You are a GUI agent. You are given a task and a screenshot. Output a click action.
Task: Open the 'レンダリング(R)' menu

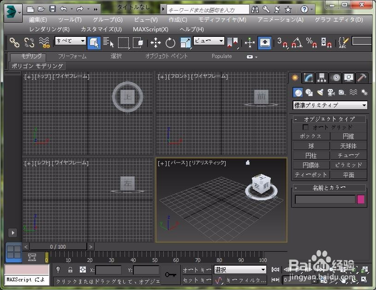coord(49,29)
